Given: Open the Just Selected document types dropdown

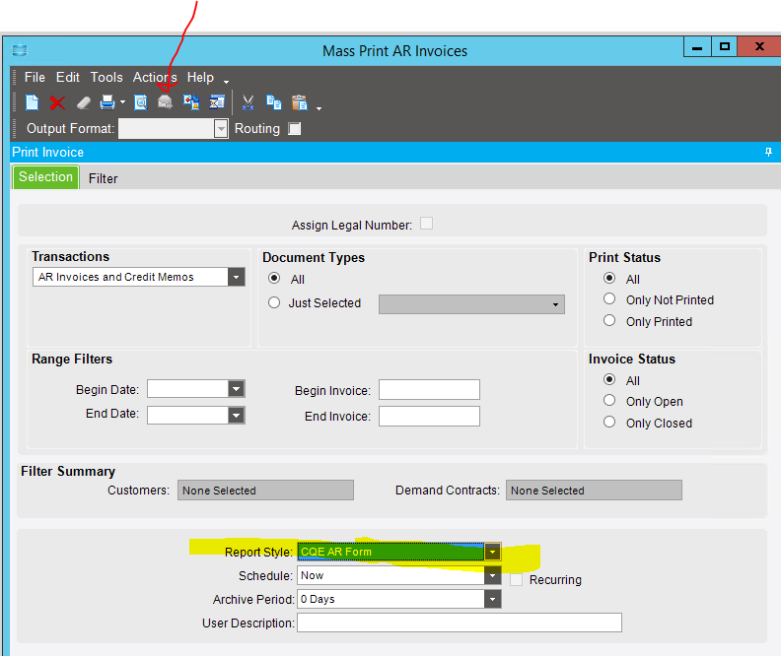Looking at the screenshot, I should [x=555, y=304].
